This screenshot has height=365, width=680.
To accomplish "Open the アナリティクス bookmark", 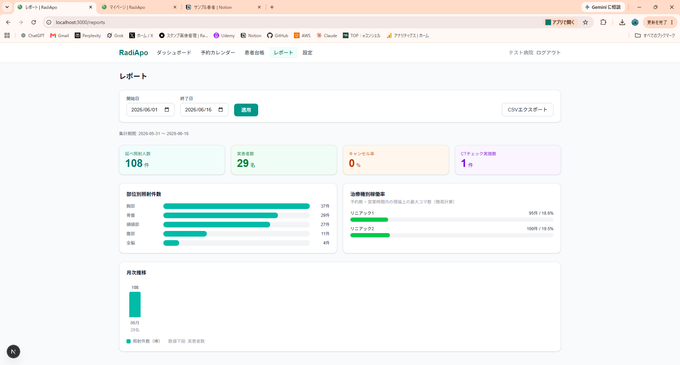I will point(408,35).
